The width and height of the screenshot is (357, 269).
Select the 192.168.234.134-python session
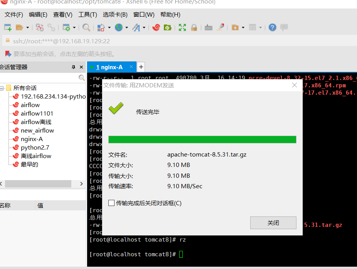[x=49, y=97]
